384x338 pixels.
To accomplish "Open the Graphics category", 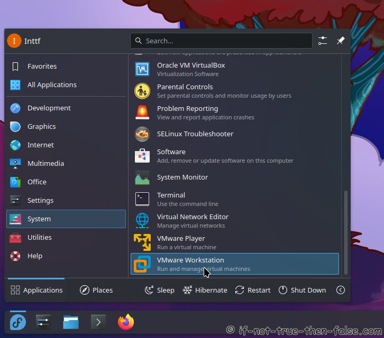I will [x=66, y=127].
